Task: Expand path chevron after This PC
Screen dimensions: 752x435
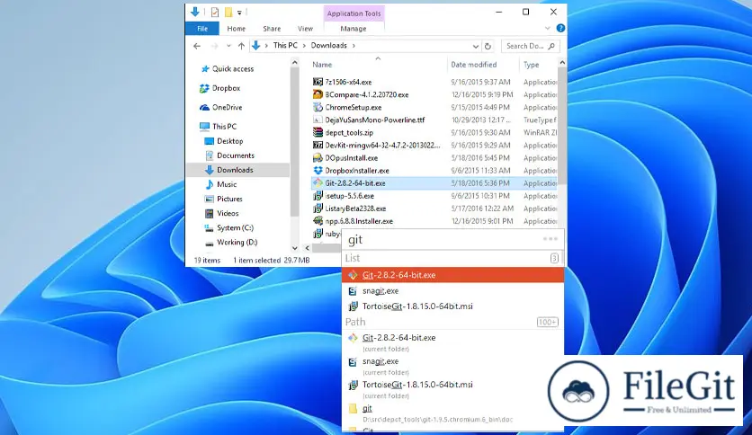Action: click(304, 46)
